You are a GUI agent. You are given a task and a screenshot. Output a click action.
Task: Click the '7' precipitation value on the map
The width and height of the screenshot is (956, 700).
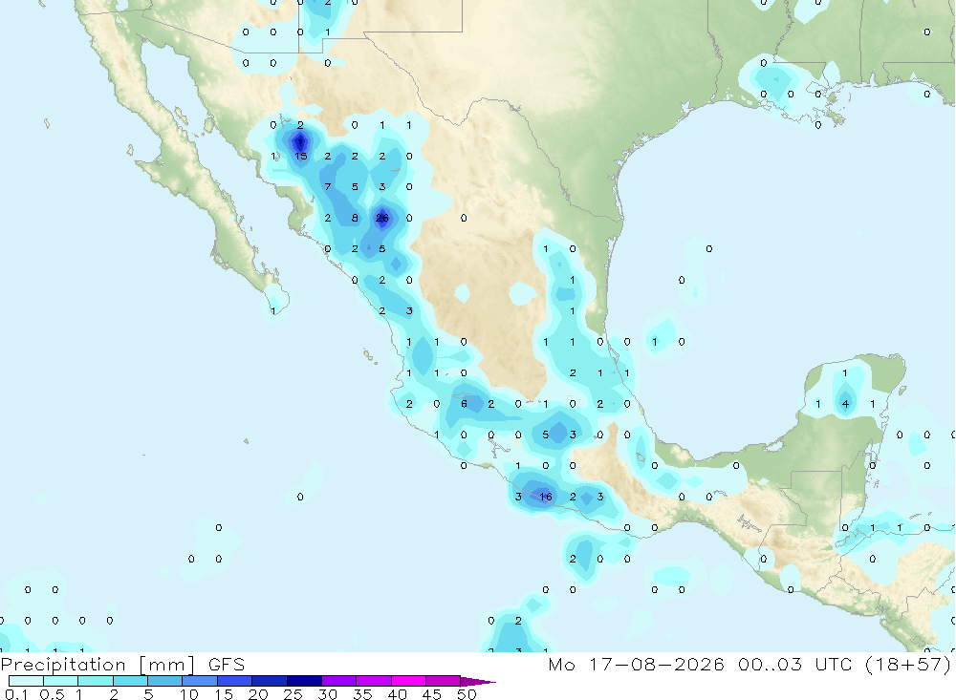(327, 186)
